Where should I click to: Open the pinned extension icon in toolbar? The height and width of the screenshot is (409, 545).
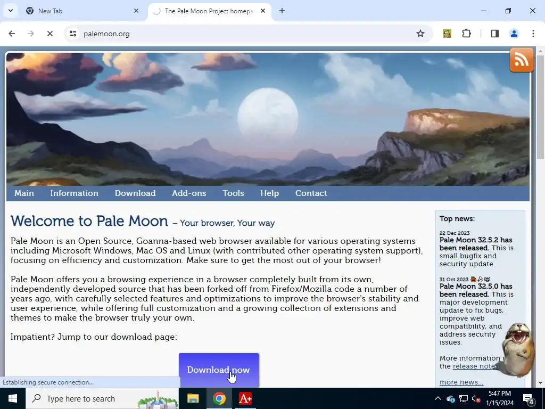click(x=447, y=34)
